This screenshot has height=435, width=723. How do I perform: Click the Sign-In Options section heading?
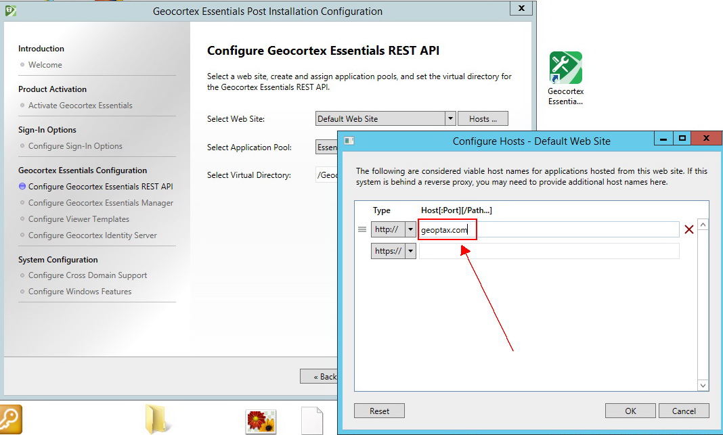tap(47, 130)
